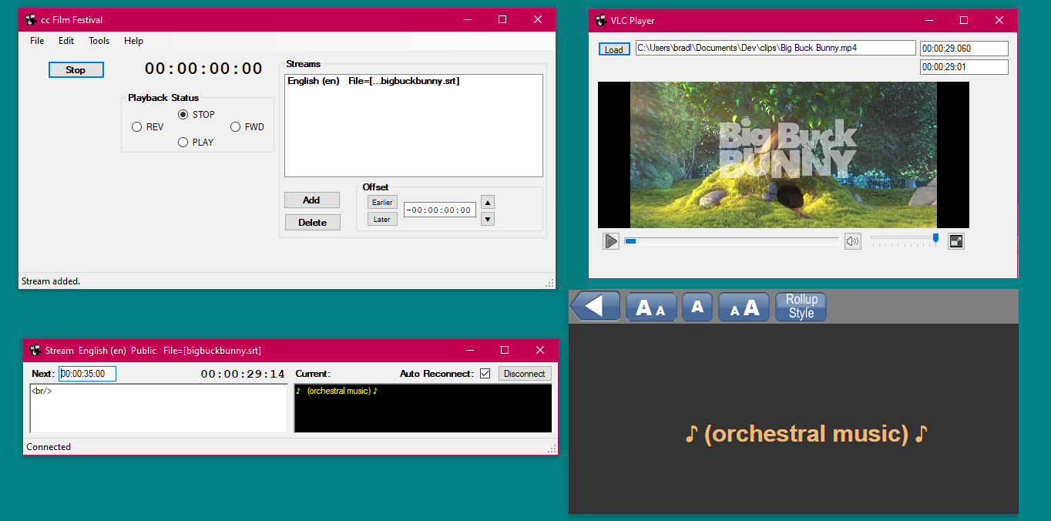Image resolution: width=1051 pixels, height=521 pixels.
Task: Click the next caption text box
Action: click(159, 408)
